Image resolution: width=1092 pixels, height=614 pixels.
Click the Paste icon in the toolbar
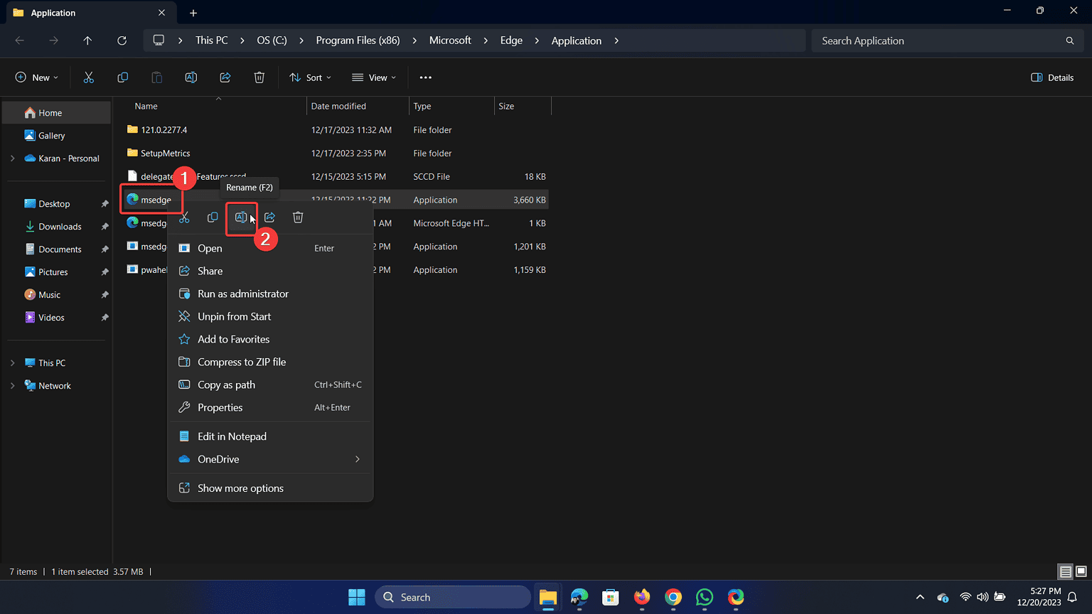[156, 77]
